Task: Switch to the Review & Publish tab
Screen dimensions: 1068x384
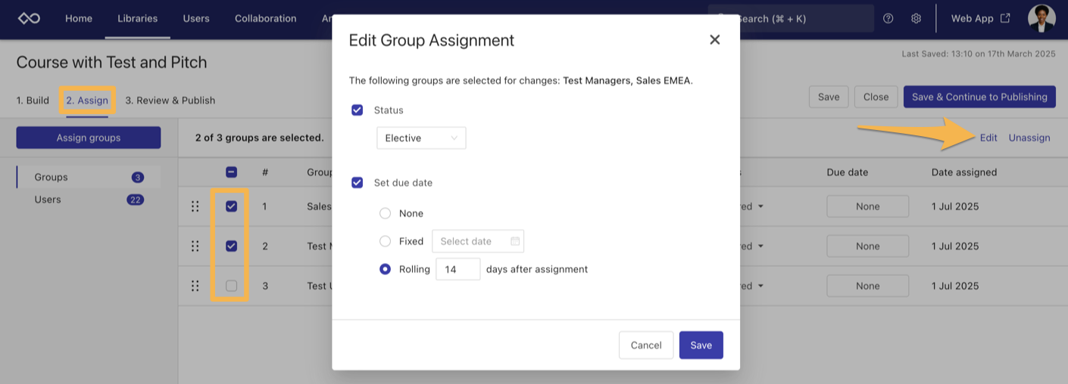Action: 170,101
